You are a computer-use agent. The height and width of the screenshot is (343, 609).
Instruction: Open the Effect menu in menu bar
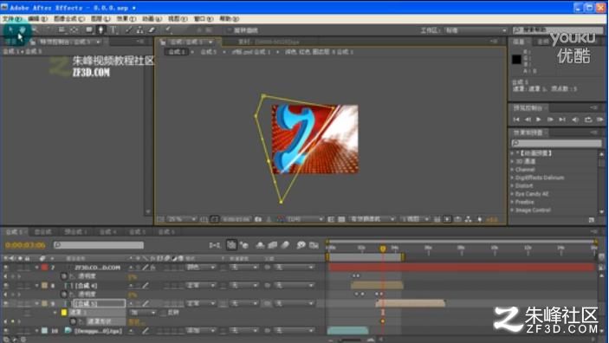point(126,19)
